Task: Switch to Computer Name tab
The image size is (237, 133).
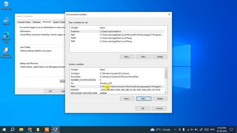Action: [x=24, y=22]
